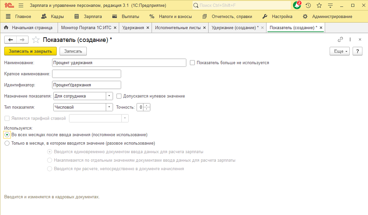Close the Показатель (создание) tab
The width and height of the screenshot is (368, 215).
pyautogui.click(x=321, y=28)
